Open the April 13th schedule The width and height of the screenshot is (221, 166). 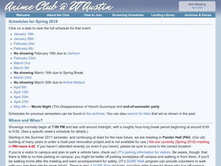(x=21, y=92)
